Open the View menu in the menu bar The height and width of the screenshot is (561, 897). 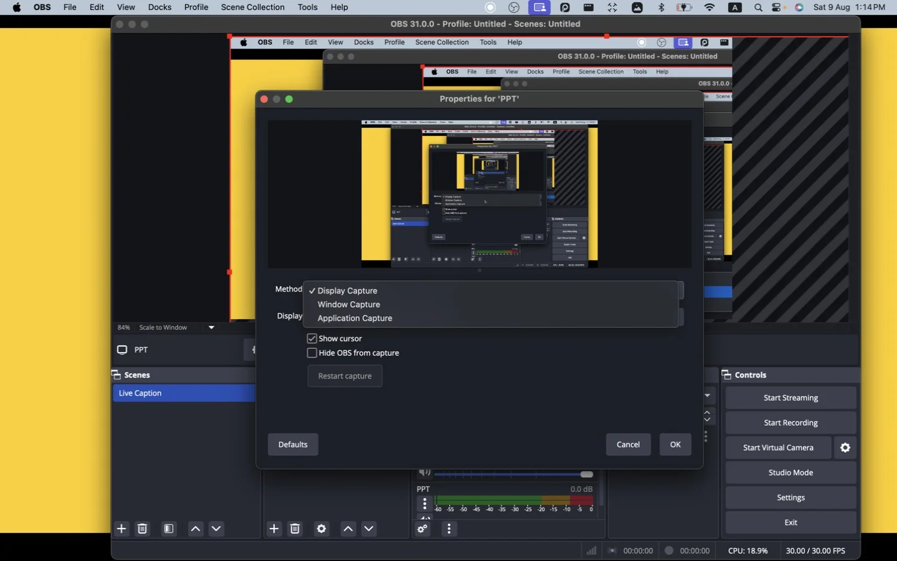(x=126, y=7)
